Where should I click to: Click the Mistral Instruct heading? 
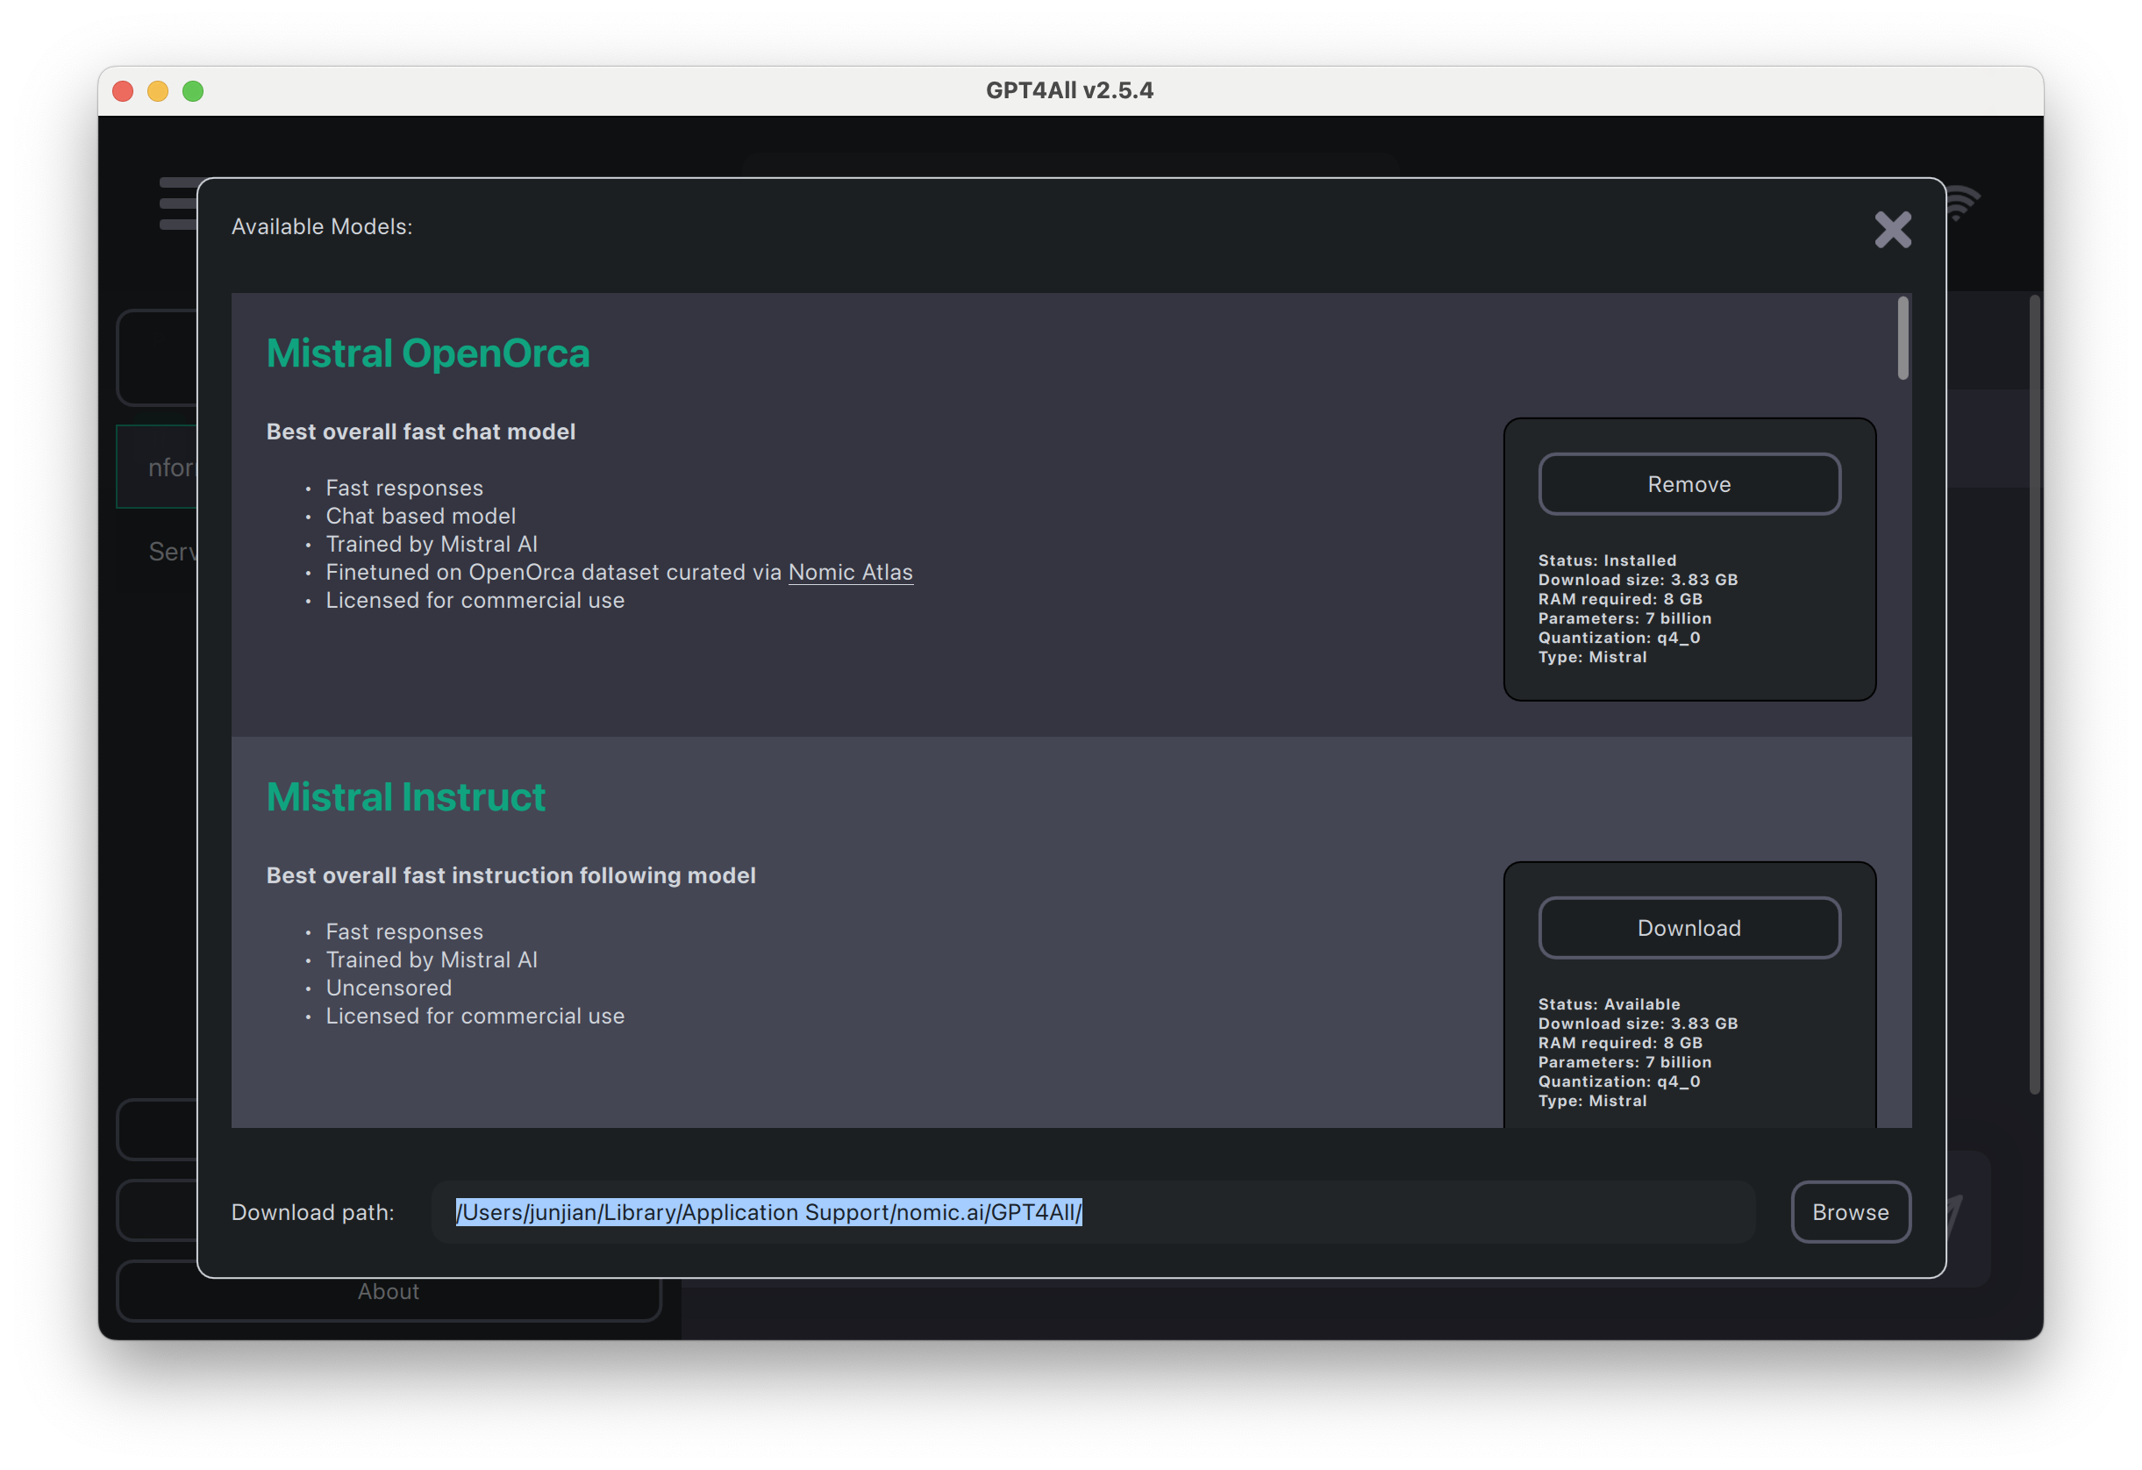coord(405,797)
